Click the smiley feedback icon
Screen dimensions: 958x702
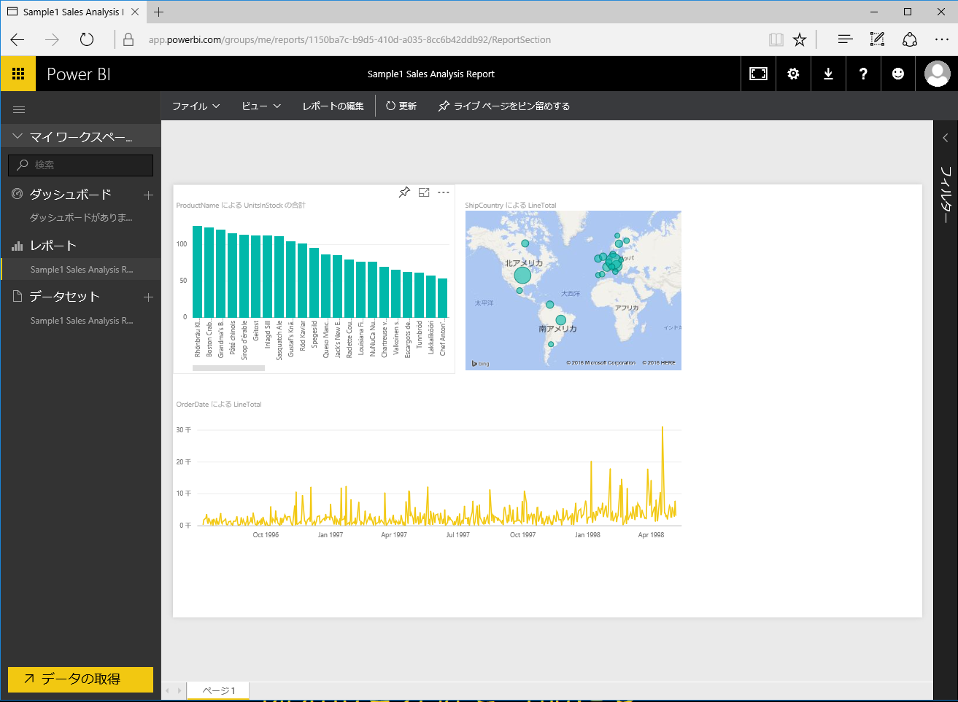point(898,74)
